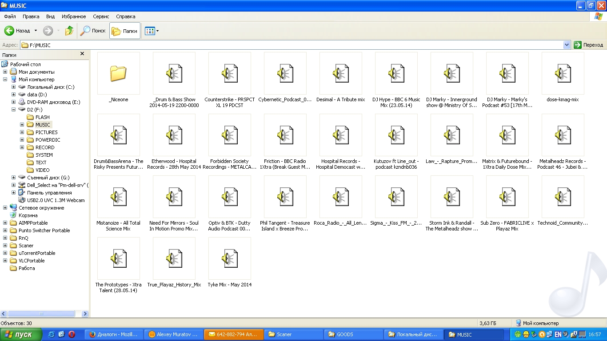
Task: Expand the RECORD folder node
Action: (x=22, y=147)
